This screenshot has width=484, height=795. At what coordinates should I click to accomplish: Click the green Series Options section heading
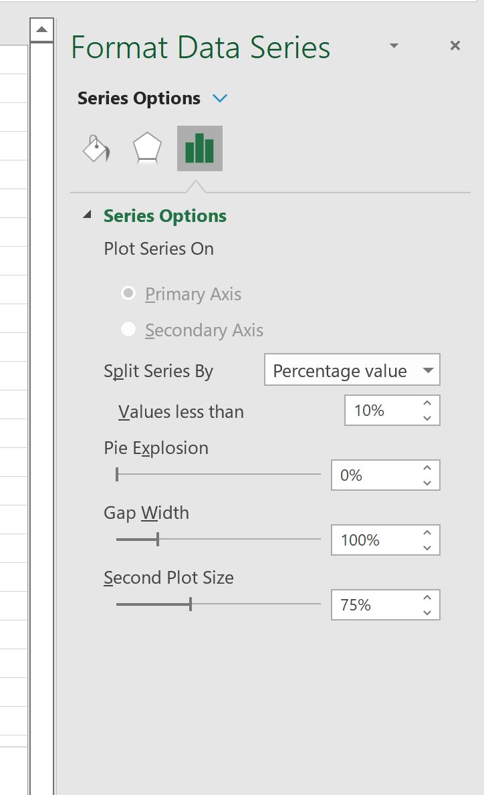(x=164, y=216)
